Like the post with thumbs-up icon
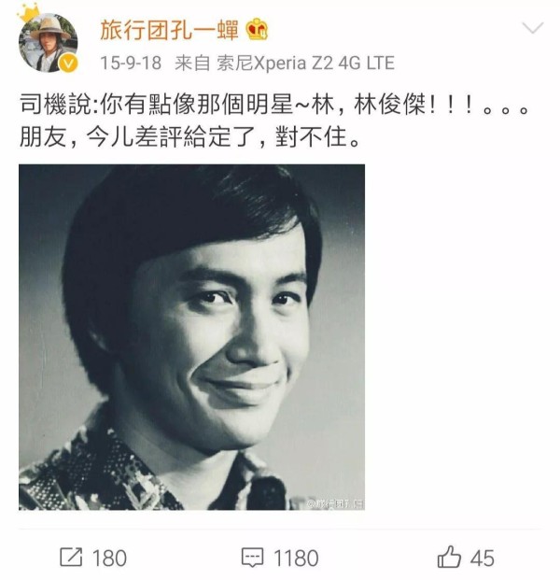The width and height of the screenshot is (560, 580). coord(449,557)
